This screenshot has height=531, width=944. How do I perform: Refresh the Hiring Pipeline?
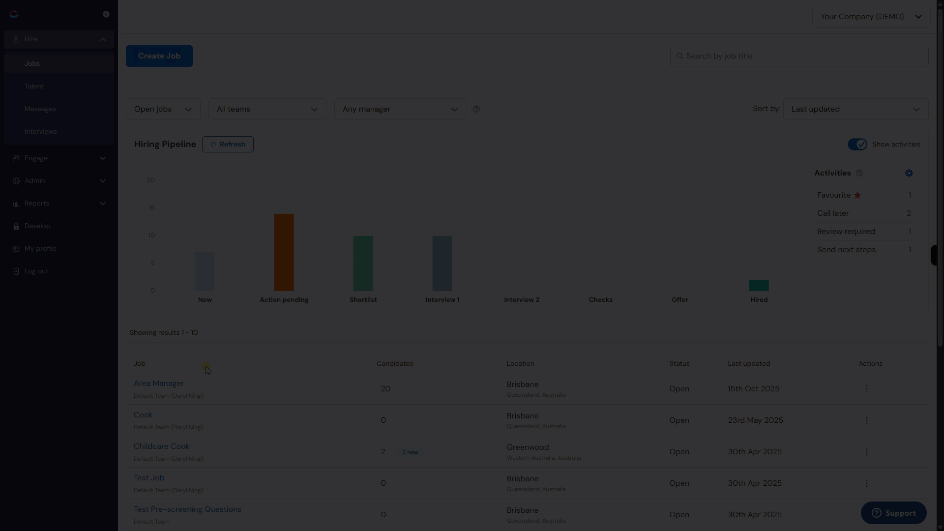(228, 144)
